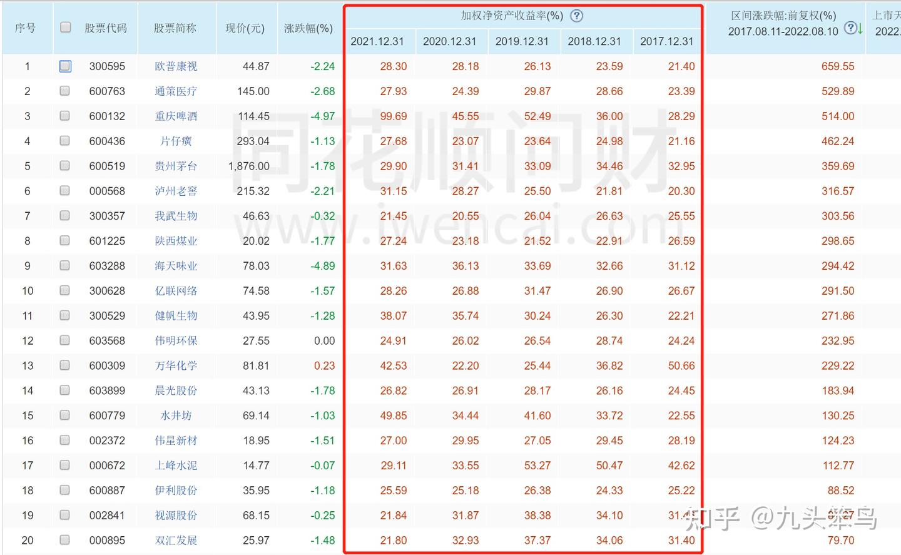Select the stock code 600519 cell
The width and height of the screenshot is (901, 555).
107,166
